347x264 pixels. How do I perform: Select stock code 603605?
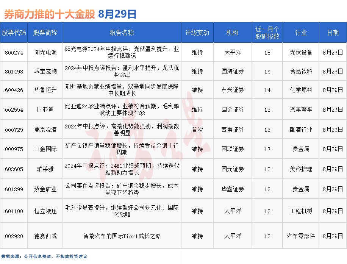point(14,169)
